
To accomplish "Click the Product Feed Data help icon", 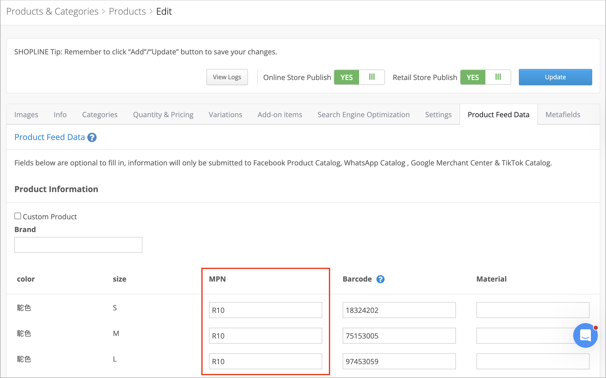I will coord(92,137).
